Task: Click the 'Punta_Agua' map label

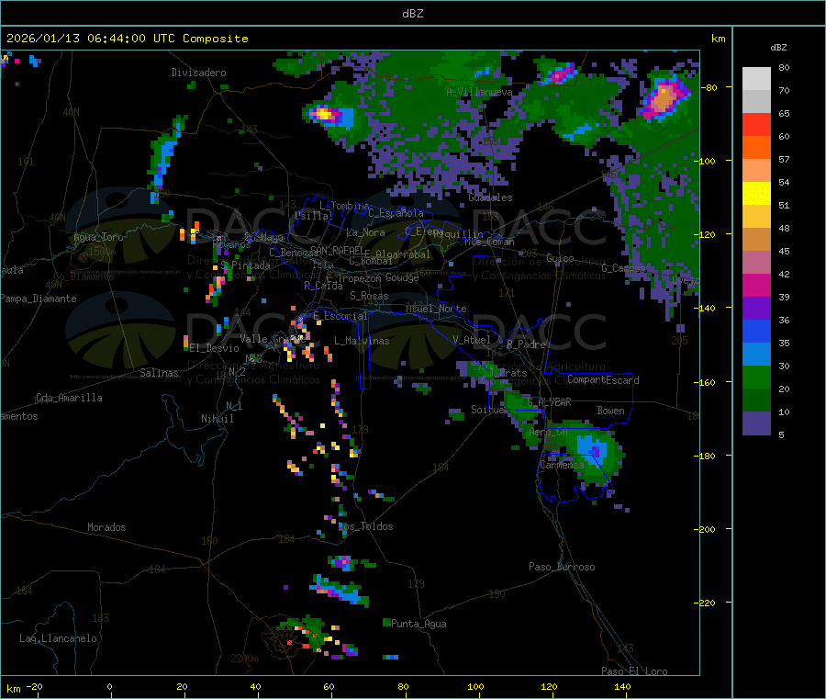Action: point(419,624)
